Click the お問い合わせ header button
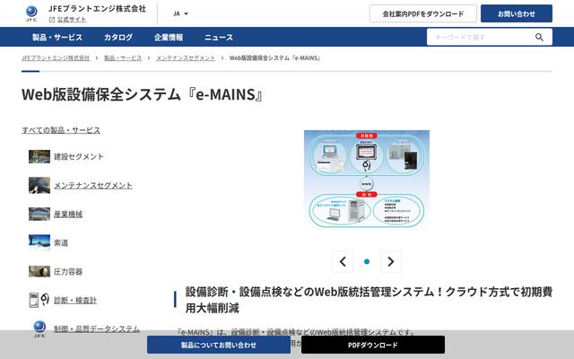The image size is (574, 359). coord(517,13)
